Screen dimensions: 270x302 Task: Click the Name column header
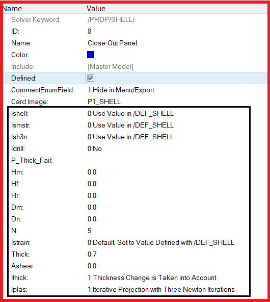click(12, 9)
